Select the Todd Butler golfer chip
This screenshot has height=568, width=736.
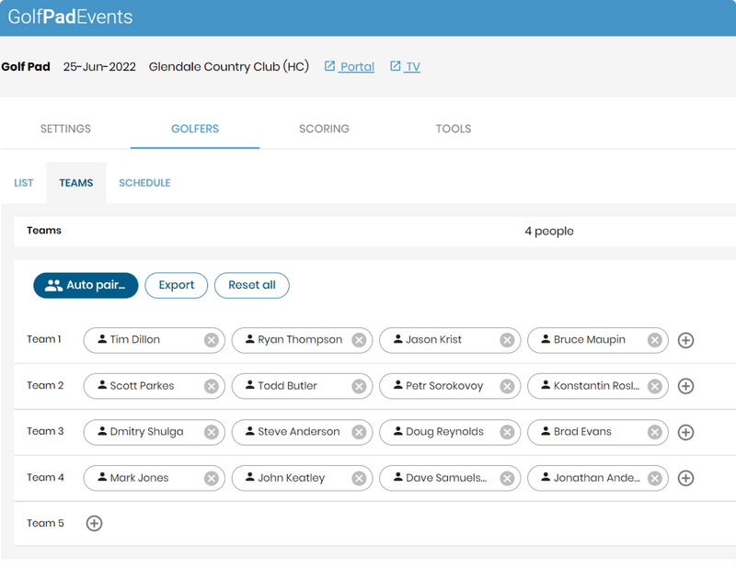coord(303,386)
